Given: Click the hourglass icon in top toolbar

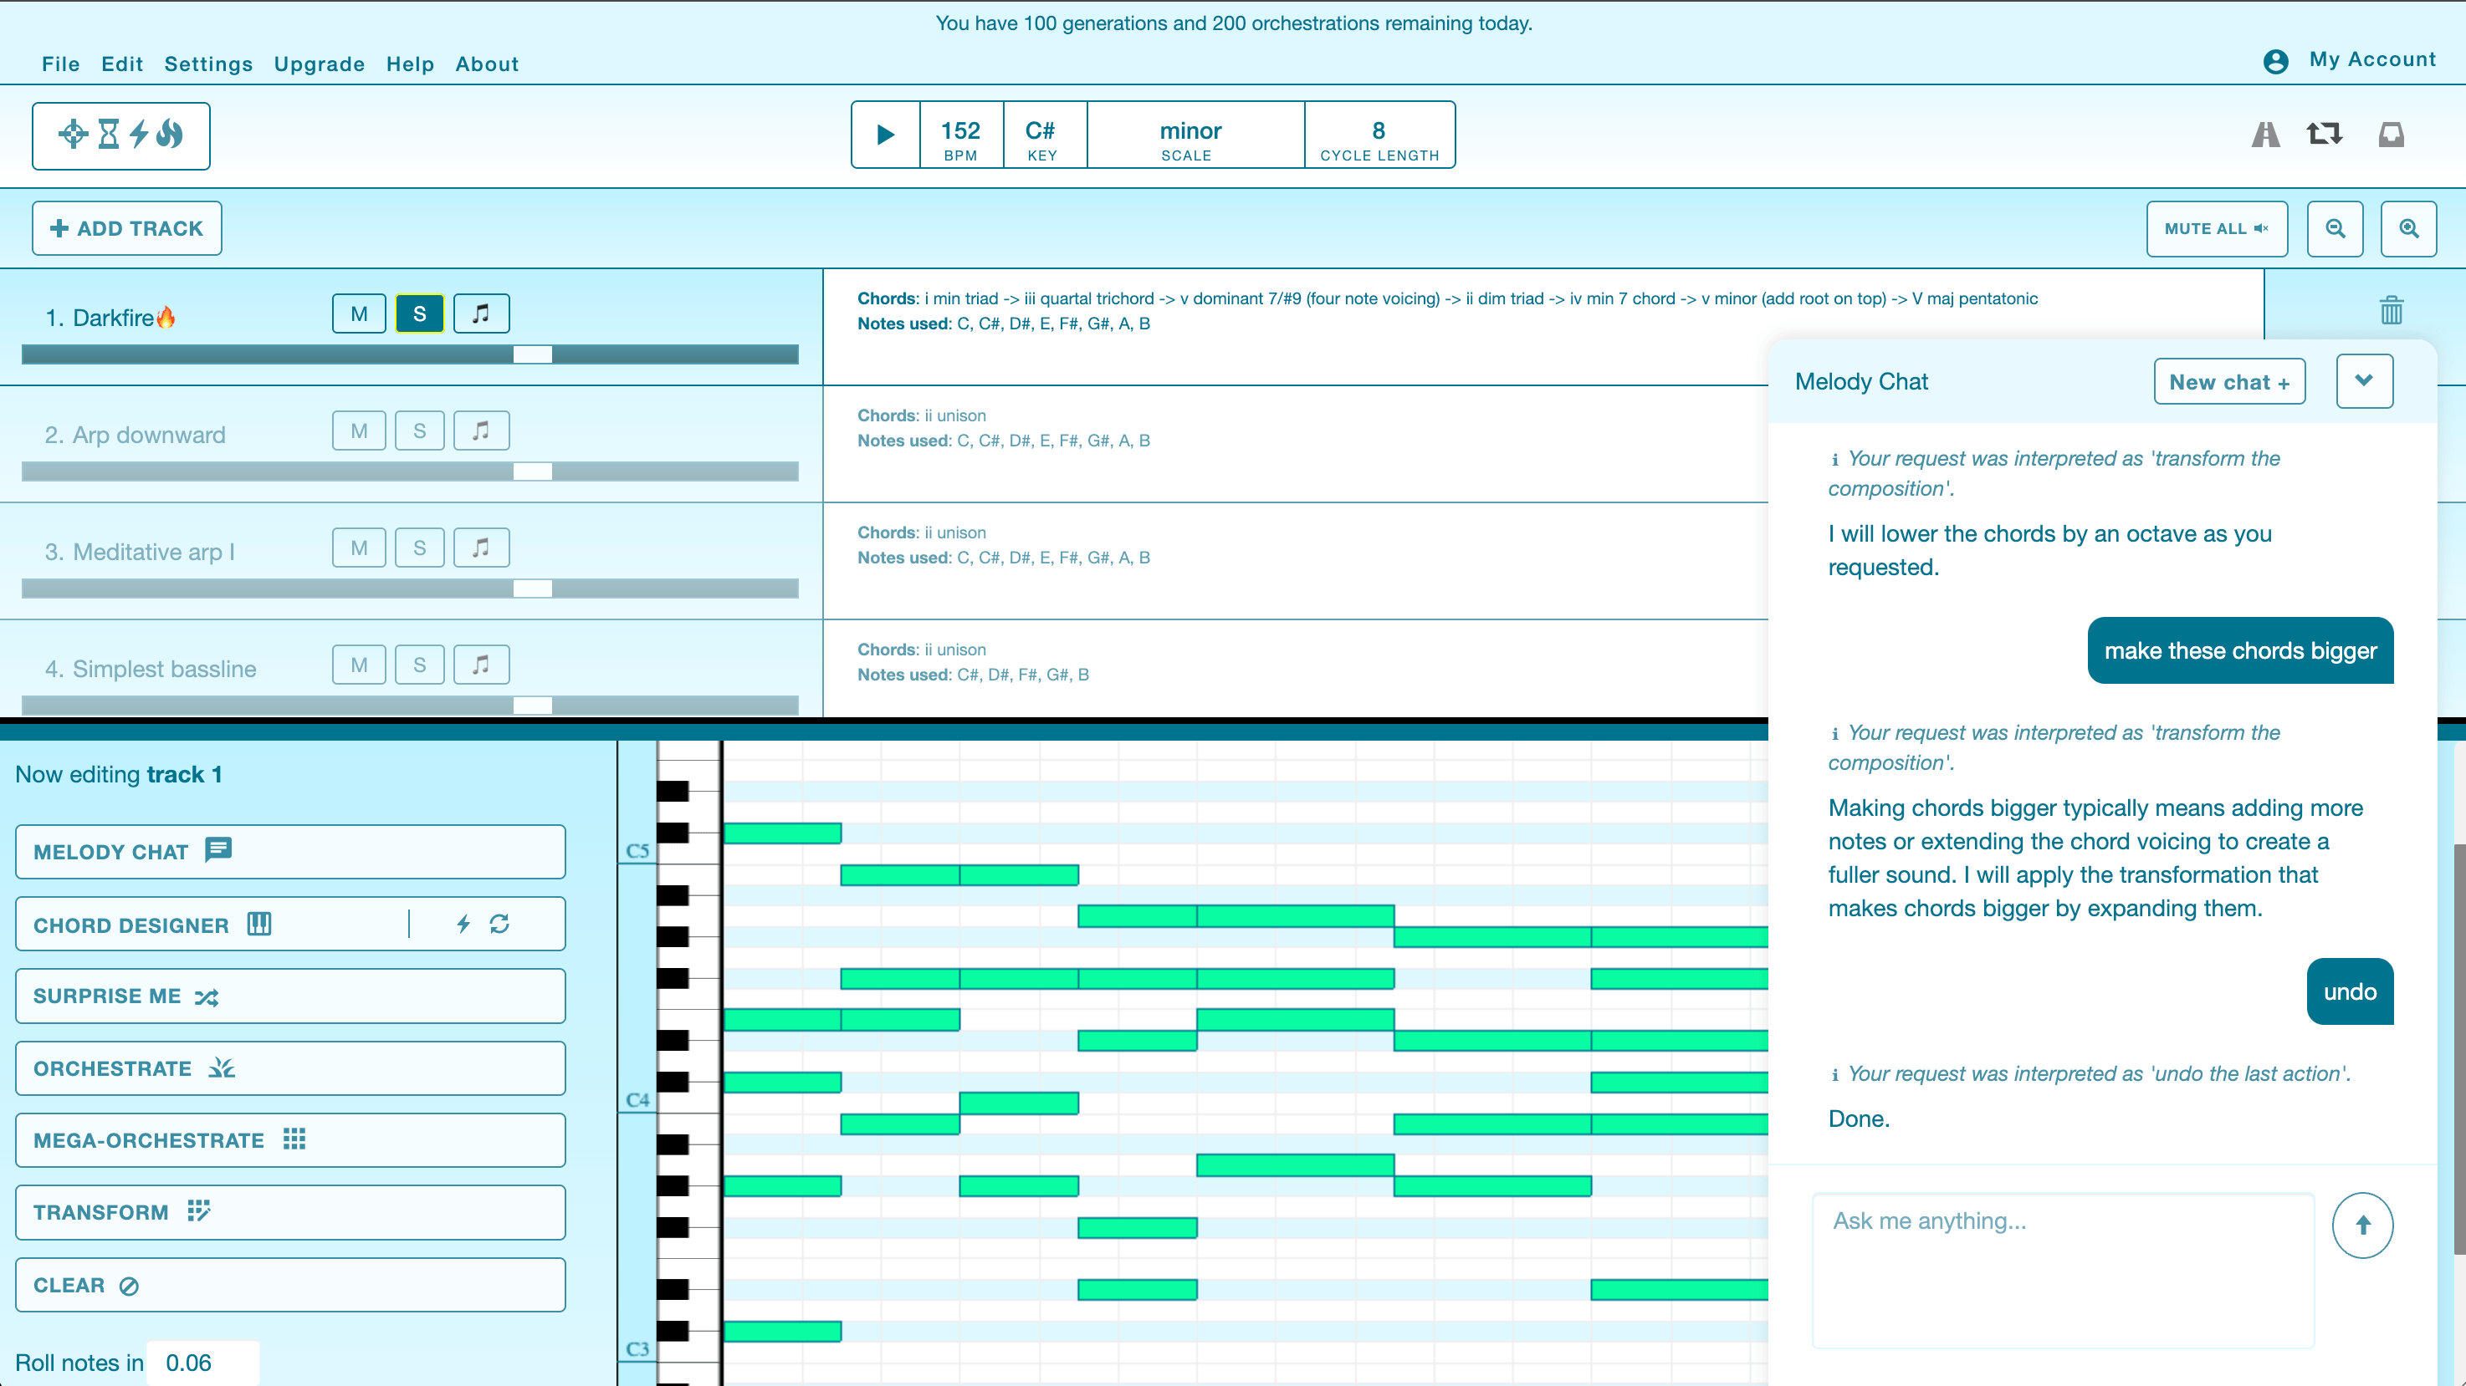Looking at the screenshot, I should pos(109,134).
